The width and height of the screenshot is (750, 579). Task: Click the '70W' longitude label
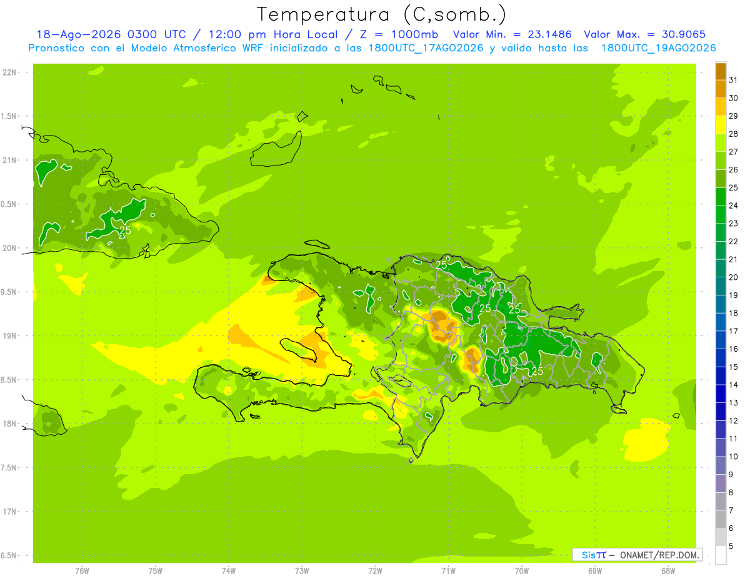coord(522,571)
